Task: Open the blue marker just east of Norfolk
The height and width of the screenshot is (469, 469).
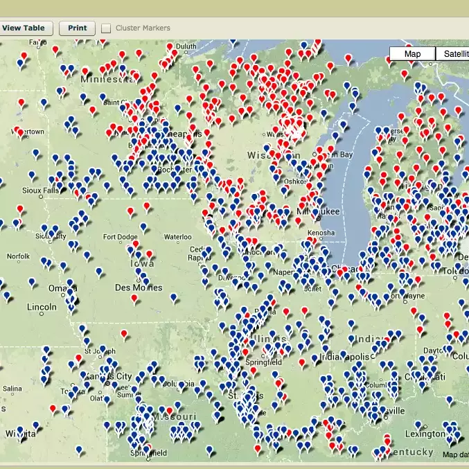Action: [43, 260]
